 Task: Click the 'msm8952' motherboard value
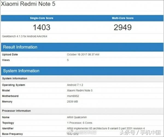tap(73, 96)
